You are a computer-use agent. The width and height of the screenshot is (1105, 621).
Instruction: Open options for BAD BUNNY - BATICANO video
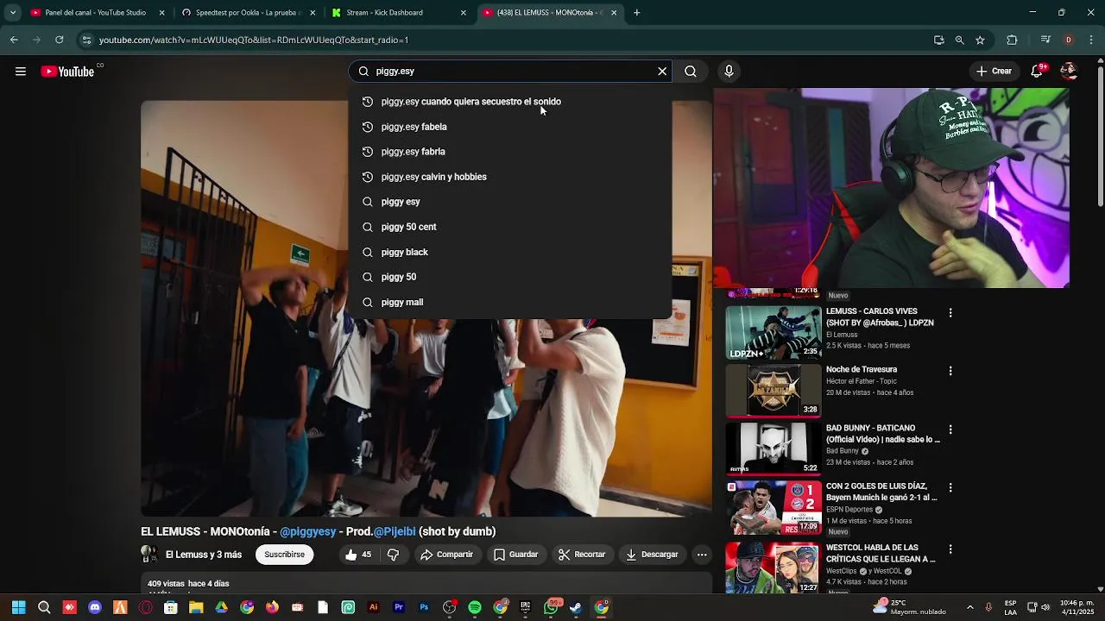[x=950, y=430]
